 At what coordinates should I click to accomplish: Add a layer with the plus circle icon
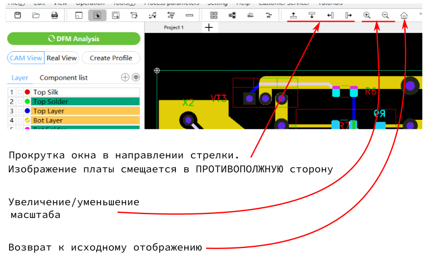point(125,77)
